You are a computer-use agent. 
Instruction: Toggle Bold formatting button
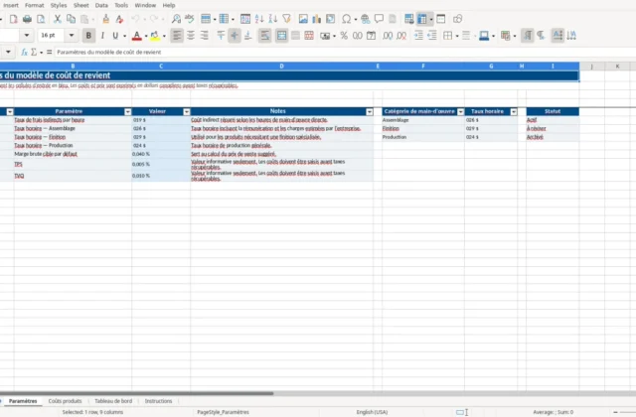(x=88, y=36)
